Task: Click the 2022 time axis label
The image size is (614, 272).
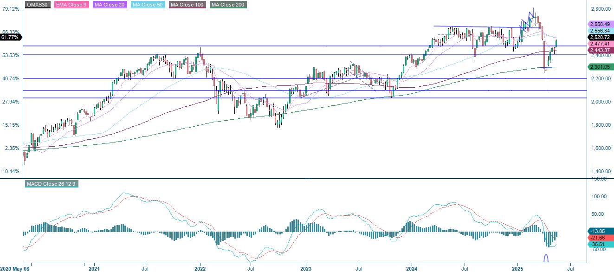Action: tap(200, 268)
